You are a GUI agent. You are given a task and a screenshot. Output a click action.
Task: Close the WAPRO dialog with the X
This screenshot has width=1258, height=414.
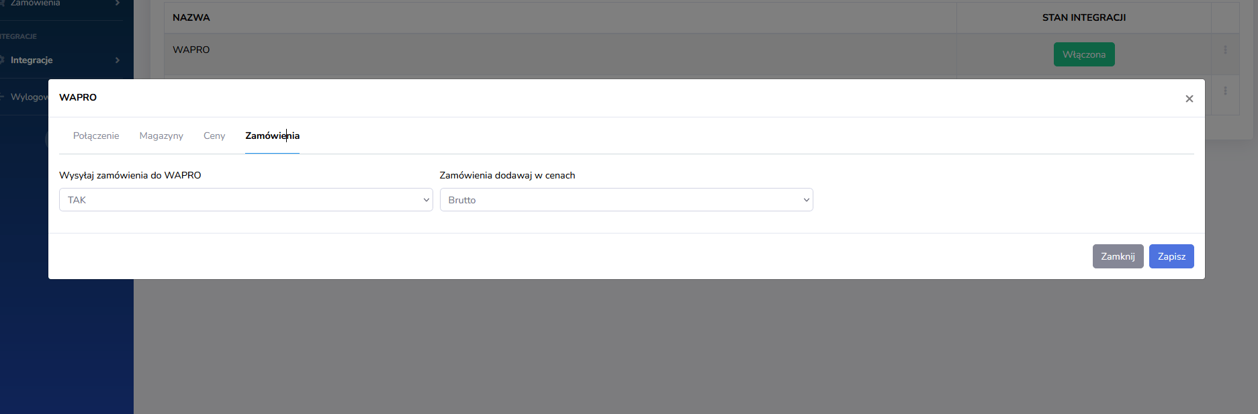tap(1189, 99)
